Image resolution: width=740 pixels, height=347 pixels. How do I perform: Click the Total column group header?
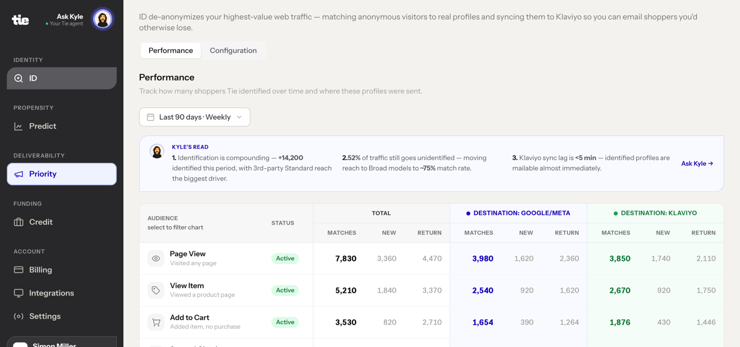point(381,213)
